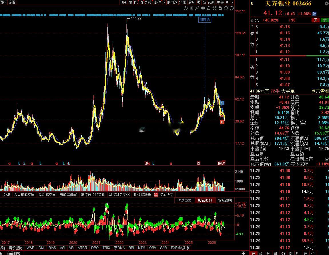The width and height of the screenshot is (329, 255).
Task: Toggle the eye visibility icon
Action: point(203,8)
